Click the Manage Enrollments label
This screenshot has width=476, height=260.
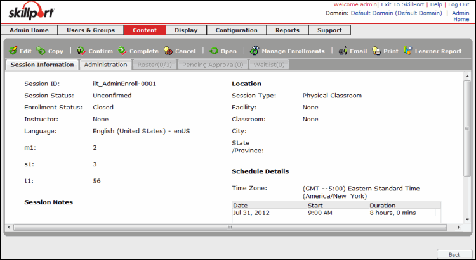click(293, 51)
